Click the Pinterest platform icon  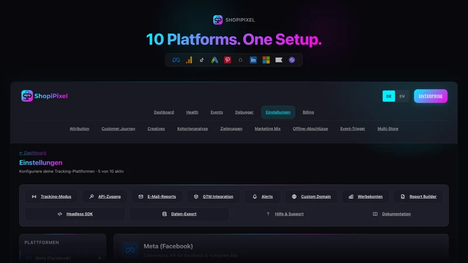[x=228, y=60]
